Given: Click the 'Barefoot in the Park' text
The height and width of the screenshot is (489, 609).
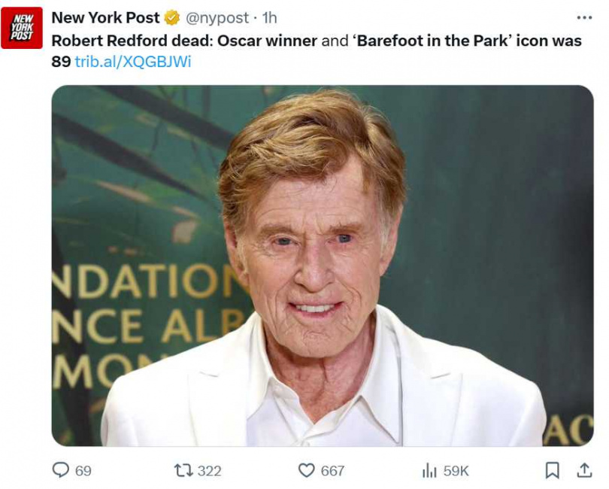Looking at the screenshot, I should 433,40.
